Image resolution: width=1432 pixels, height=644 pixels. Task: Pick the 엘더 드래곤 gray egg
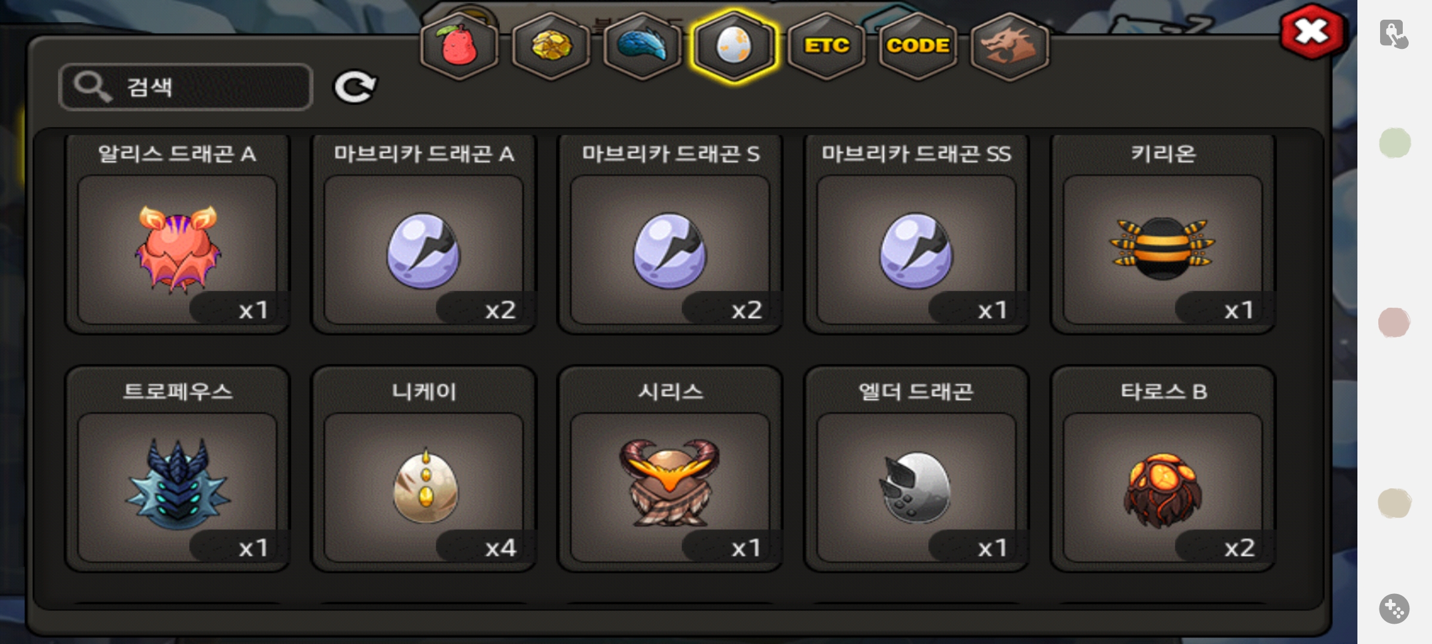point(916,469)
